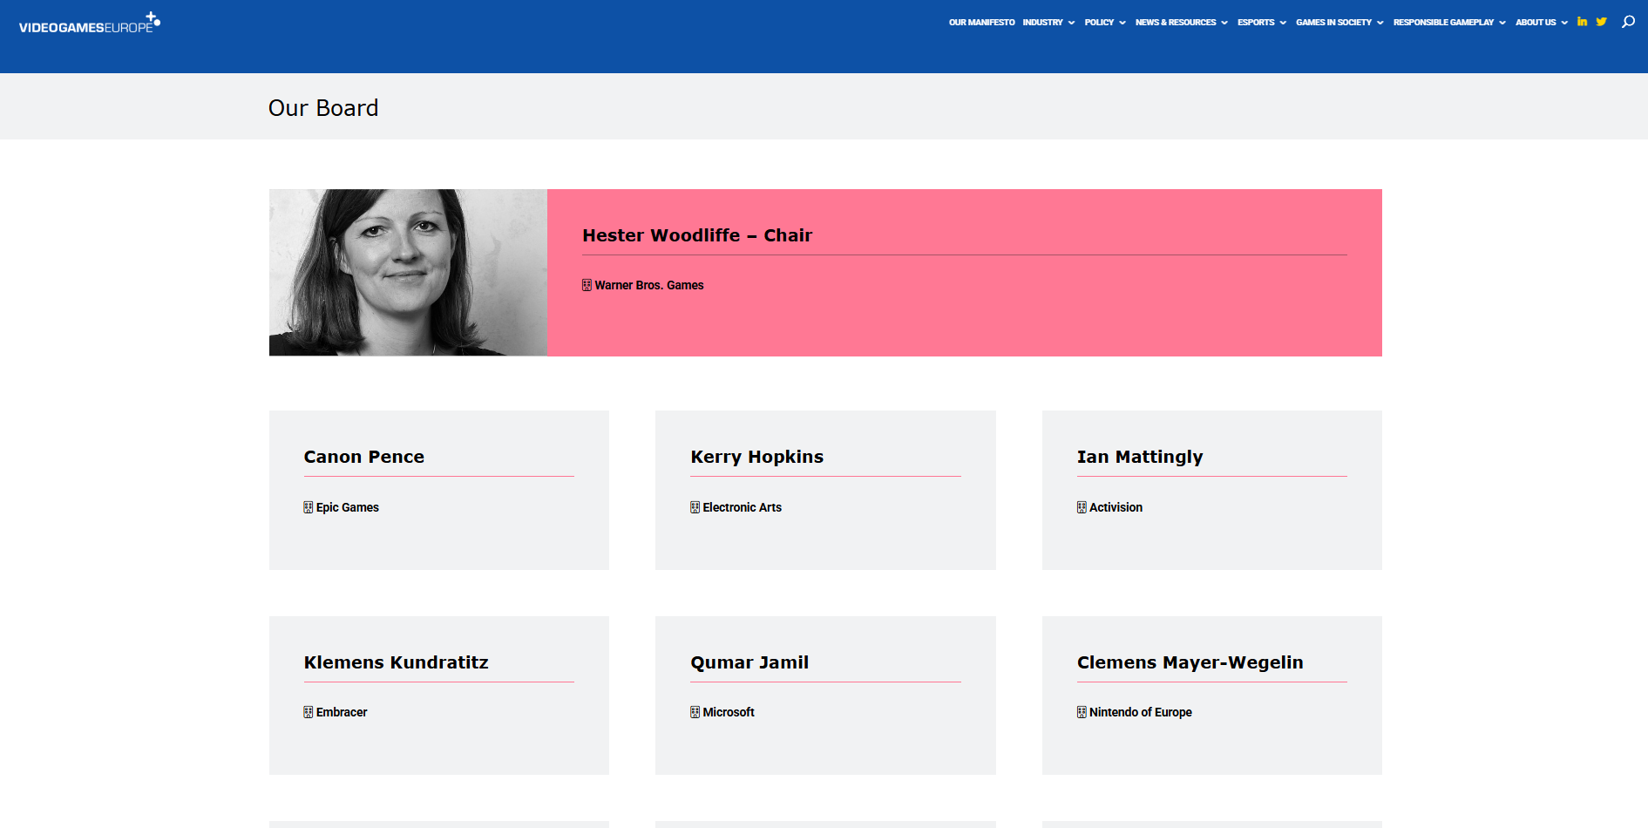This screenshot has width=1648, height=828.
Task: Open the Responsible Gameplay menu item
Action: pos(1443,23)
